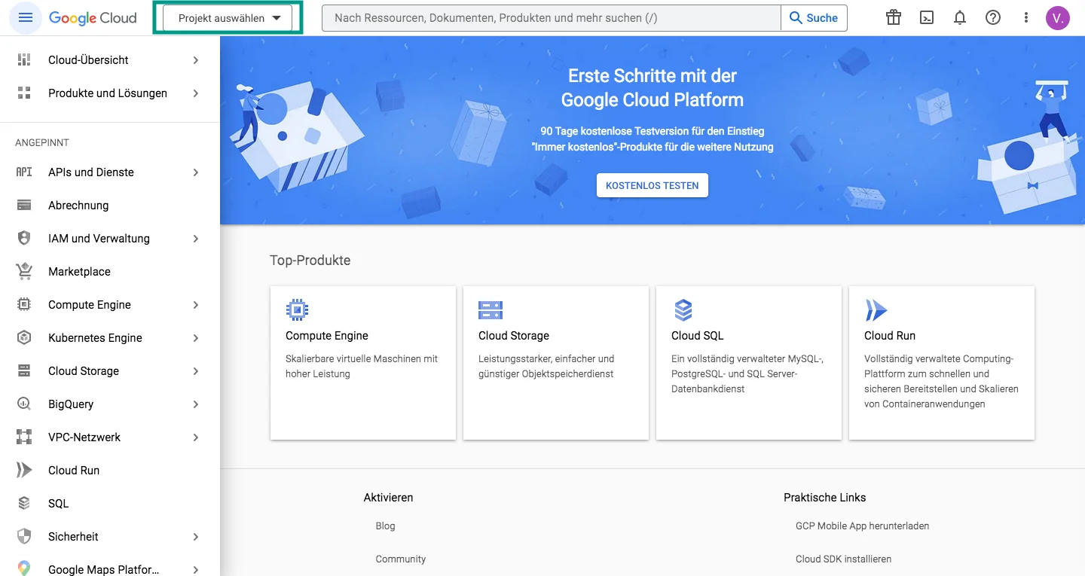Click the KOSTENLOS TESTEN button
This screenshot has height=576, width=1085.
pos(652,185)
